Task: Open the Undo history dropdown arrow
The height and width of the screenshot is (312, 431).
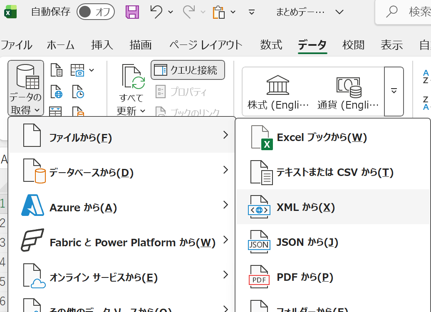Action: click(171, 12)
